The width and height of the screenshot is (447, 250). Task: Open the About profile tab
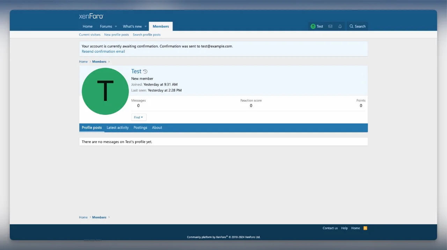coord(157,128)
